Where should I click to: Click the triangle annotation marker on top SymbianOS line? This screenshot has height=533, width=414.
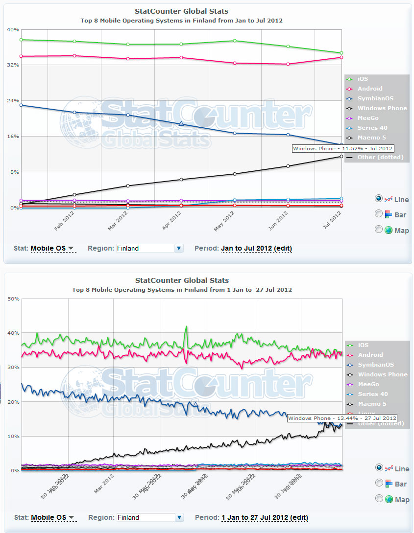pyautogui.click(x=181, y=124)
